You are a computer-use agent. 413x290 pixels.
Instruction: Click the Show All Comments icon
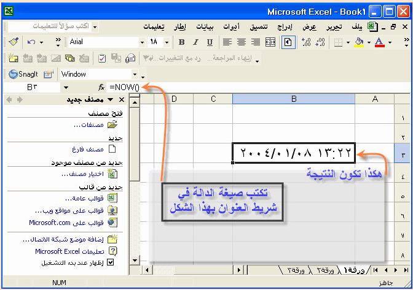(x=70, y=58)
